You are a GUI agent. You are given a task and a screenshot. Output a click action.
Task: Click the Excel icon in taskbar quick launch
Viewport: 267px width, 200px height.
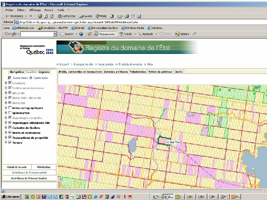pyautogui.click(x=27, y=197)
